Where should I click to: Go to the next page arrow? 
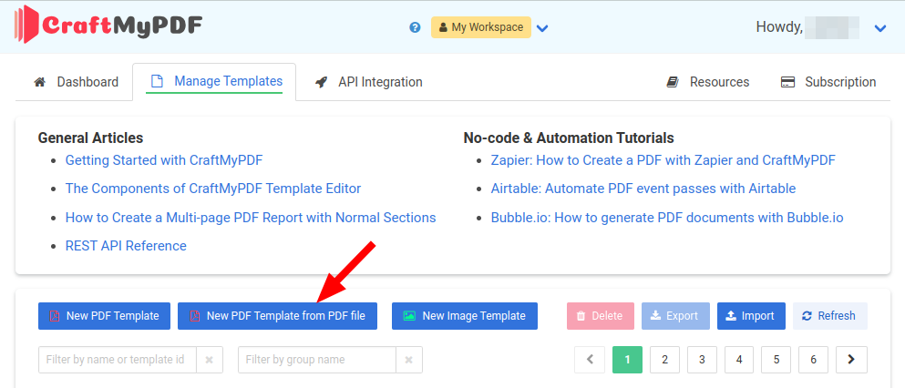(851, 360)
